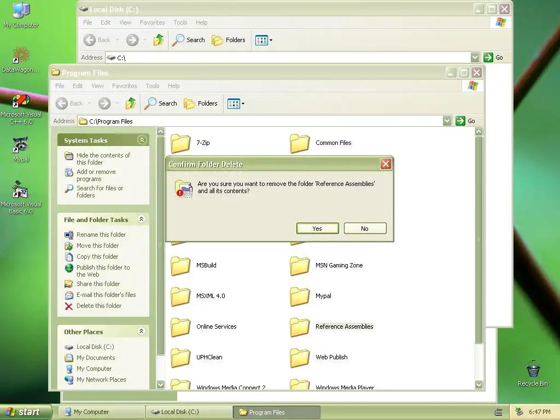
Task: Toggle Folders pane in Program Files toolbar
Action: 201,103
